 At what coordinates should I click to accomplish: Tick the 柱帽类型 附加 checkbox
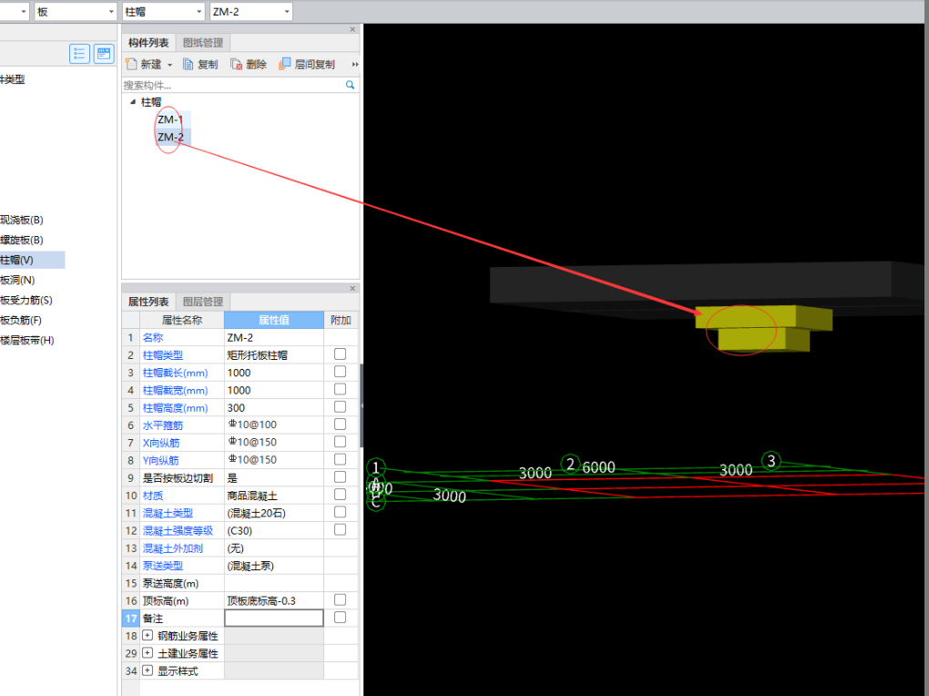[x=340, y=354]
